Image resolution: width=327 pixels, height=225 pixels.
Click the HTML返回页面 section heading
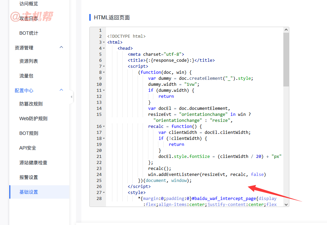point(112,18)
